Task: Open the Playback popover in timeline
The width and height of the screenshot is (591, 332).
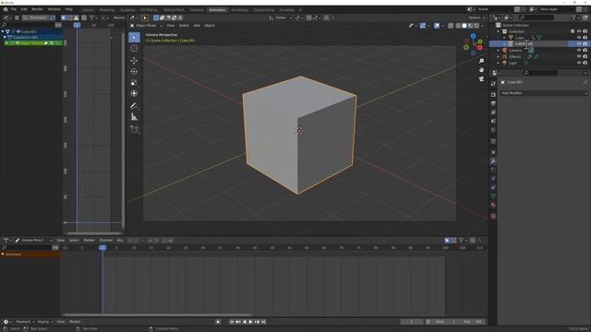Action: (x=25, y=322)
